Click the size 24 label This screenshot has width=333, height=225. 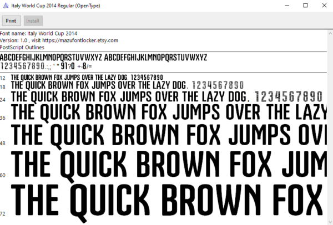coord(3,100)
